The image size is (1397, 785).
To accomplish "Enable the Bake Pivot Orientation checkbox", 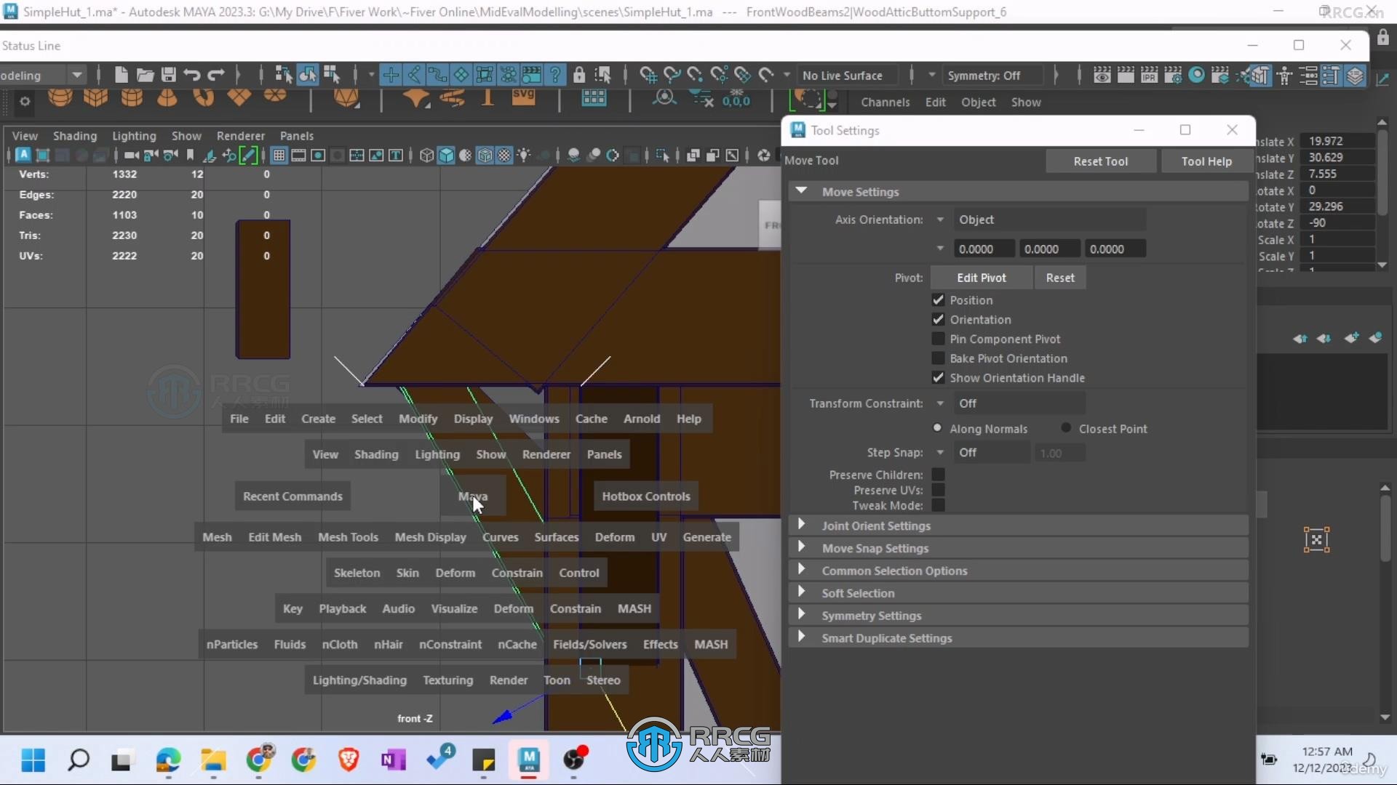I will [937, 357].
